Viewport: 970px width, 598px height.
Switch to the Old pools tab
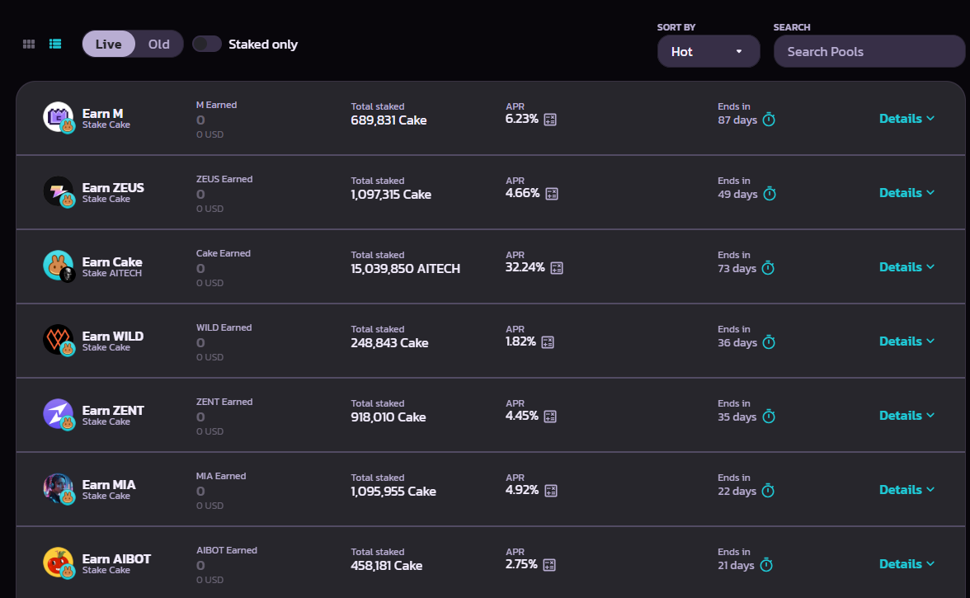point(159,44)
